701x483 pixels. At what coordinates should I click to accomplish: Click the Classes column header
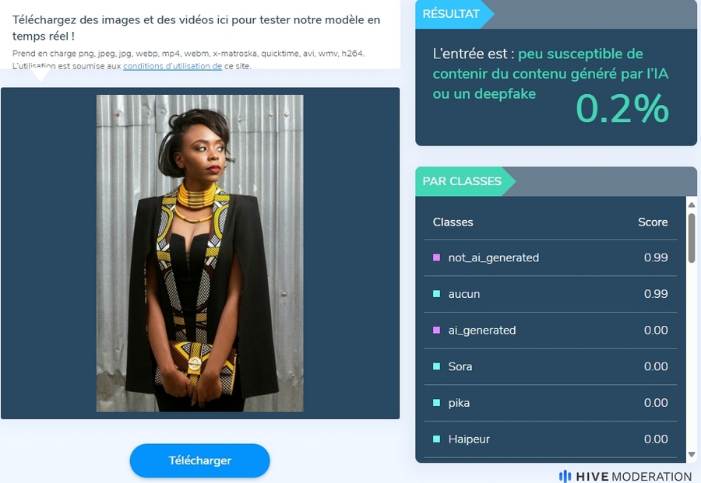point(453,222)
